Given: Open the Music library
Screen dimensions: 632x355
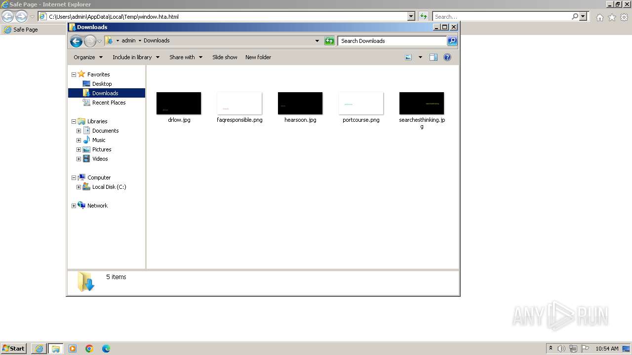Looking at the screenshot, I should 99,140.
